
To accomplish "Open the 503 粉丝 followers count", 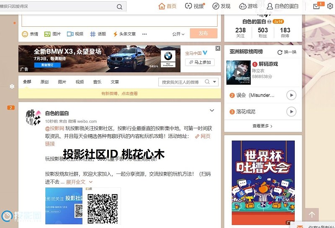I will click(x=263, y=33).
